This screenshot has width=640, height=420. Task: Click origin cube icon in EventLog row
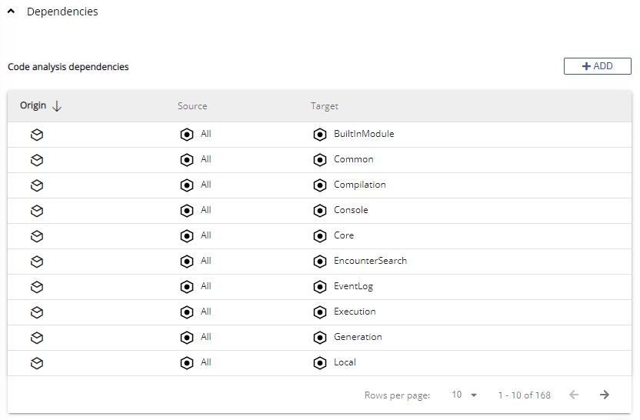coord(37,287)
